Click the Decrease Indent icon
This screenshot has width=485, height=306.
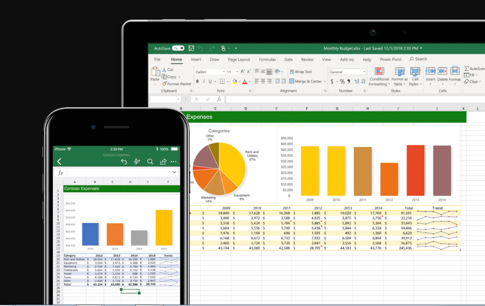pyautogui.click(x=277, y=81)
